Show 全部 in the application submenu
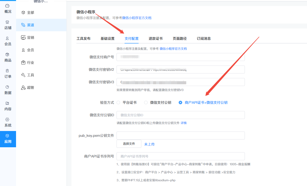 point(41,12)
